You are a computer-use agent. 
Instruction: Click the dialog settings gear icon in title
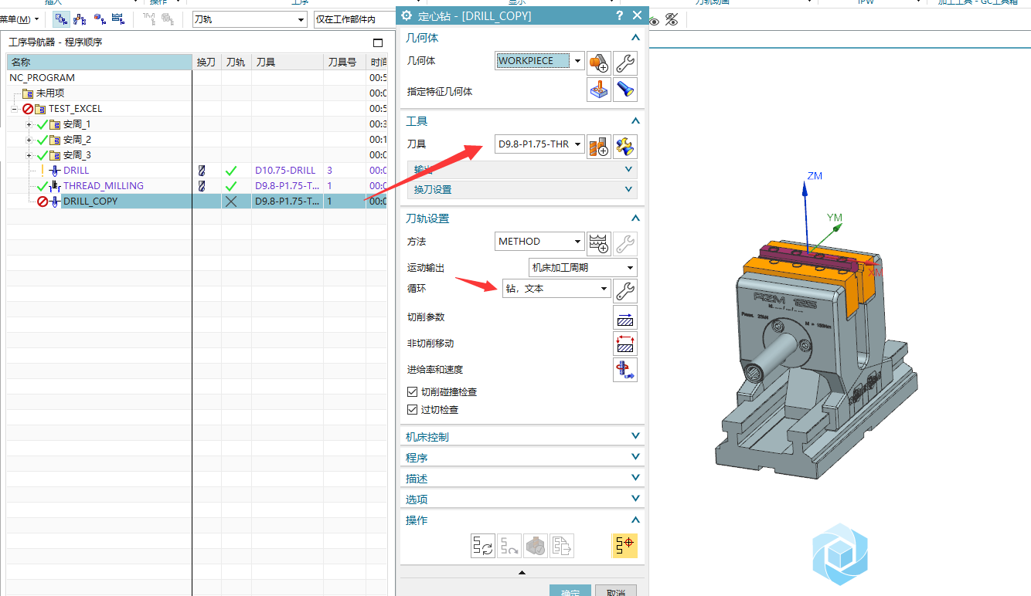click(407, 15)
